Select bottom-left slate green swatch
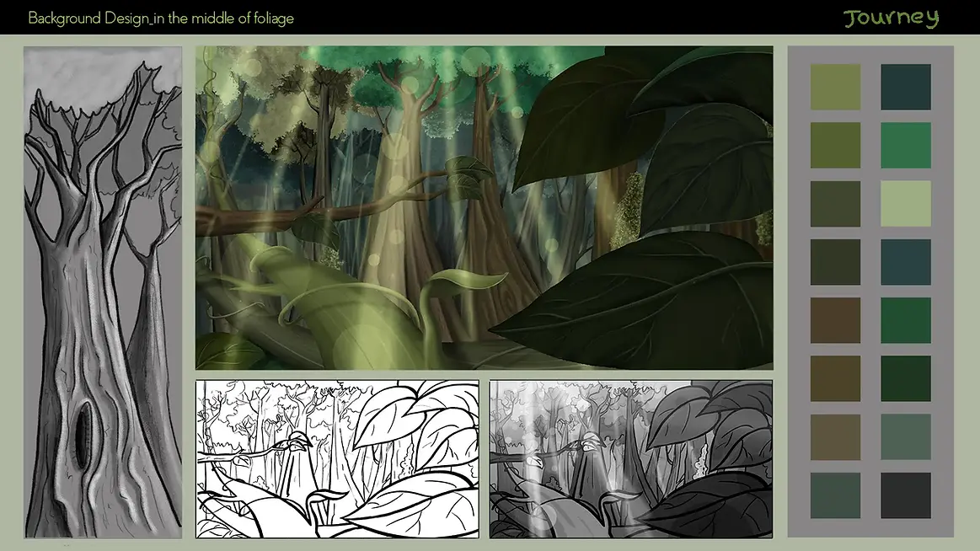Image resolution: width=980 pixels, height=551 pixels. pyautogui.click(x=835, y=495)
